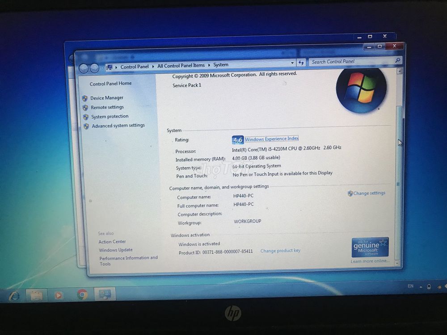Open Windows Update under See also
This screenshot has width=447, height=335.
[x=116, y=250]
